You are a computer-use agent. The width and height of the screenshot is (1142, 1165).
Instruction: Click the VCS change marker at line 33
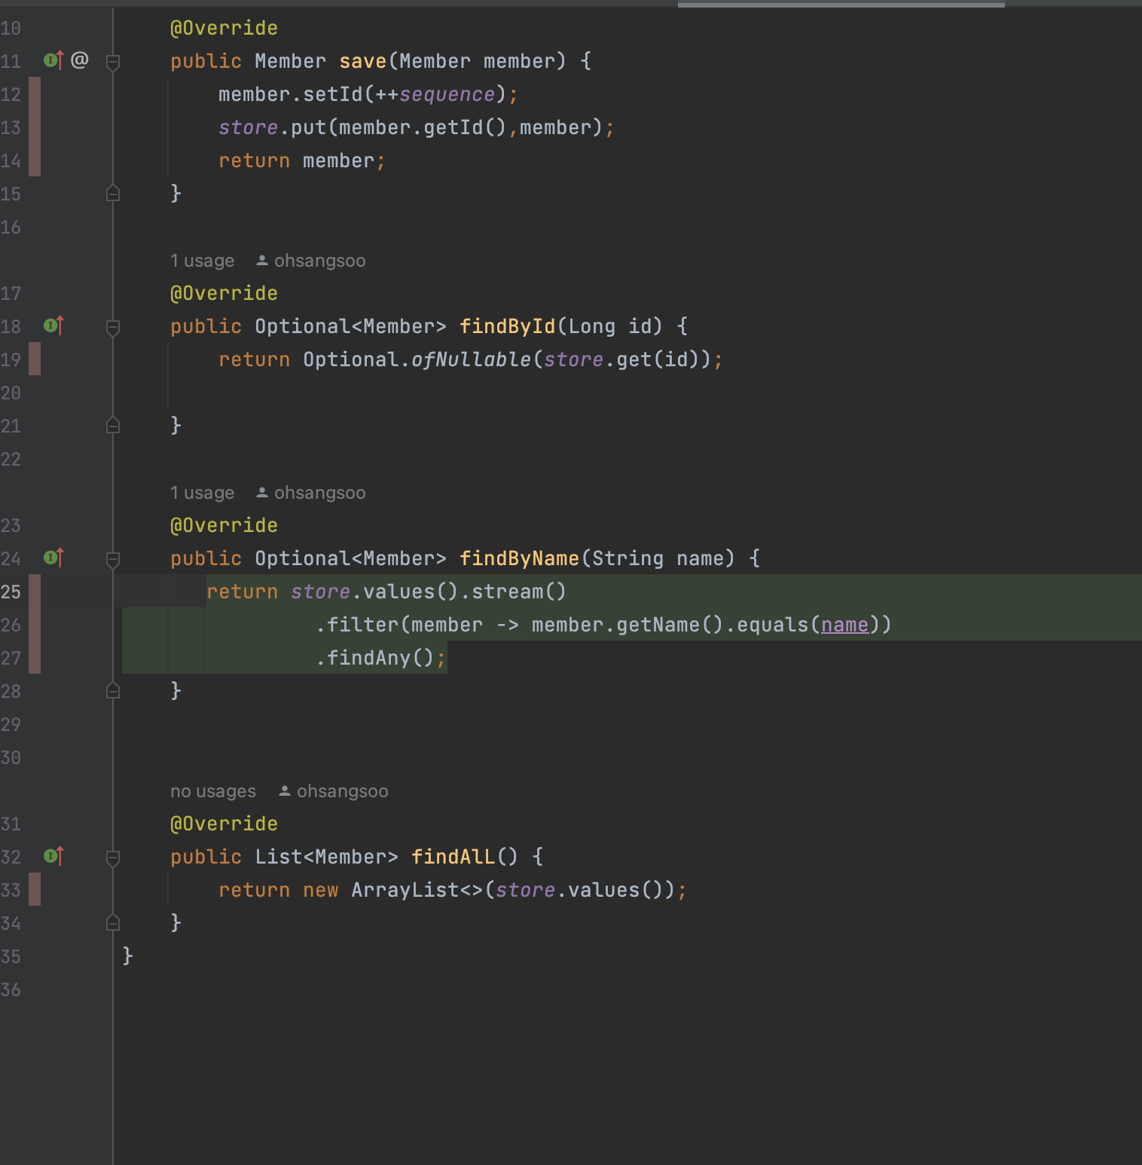(x=35, y=889)
